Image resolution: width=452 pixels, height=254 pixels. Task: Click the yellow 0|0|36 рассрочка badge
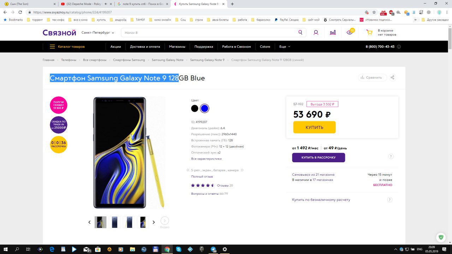click(x=58, y=145)
